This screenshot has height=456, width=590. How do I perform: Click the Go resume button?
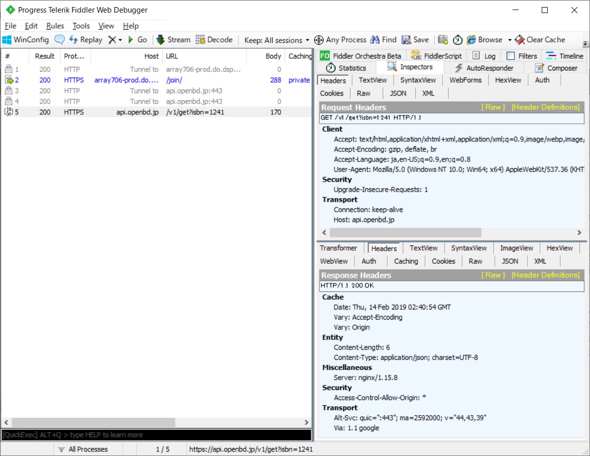[138, 40]
